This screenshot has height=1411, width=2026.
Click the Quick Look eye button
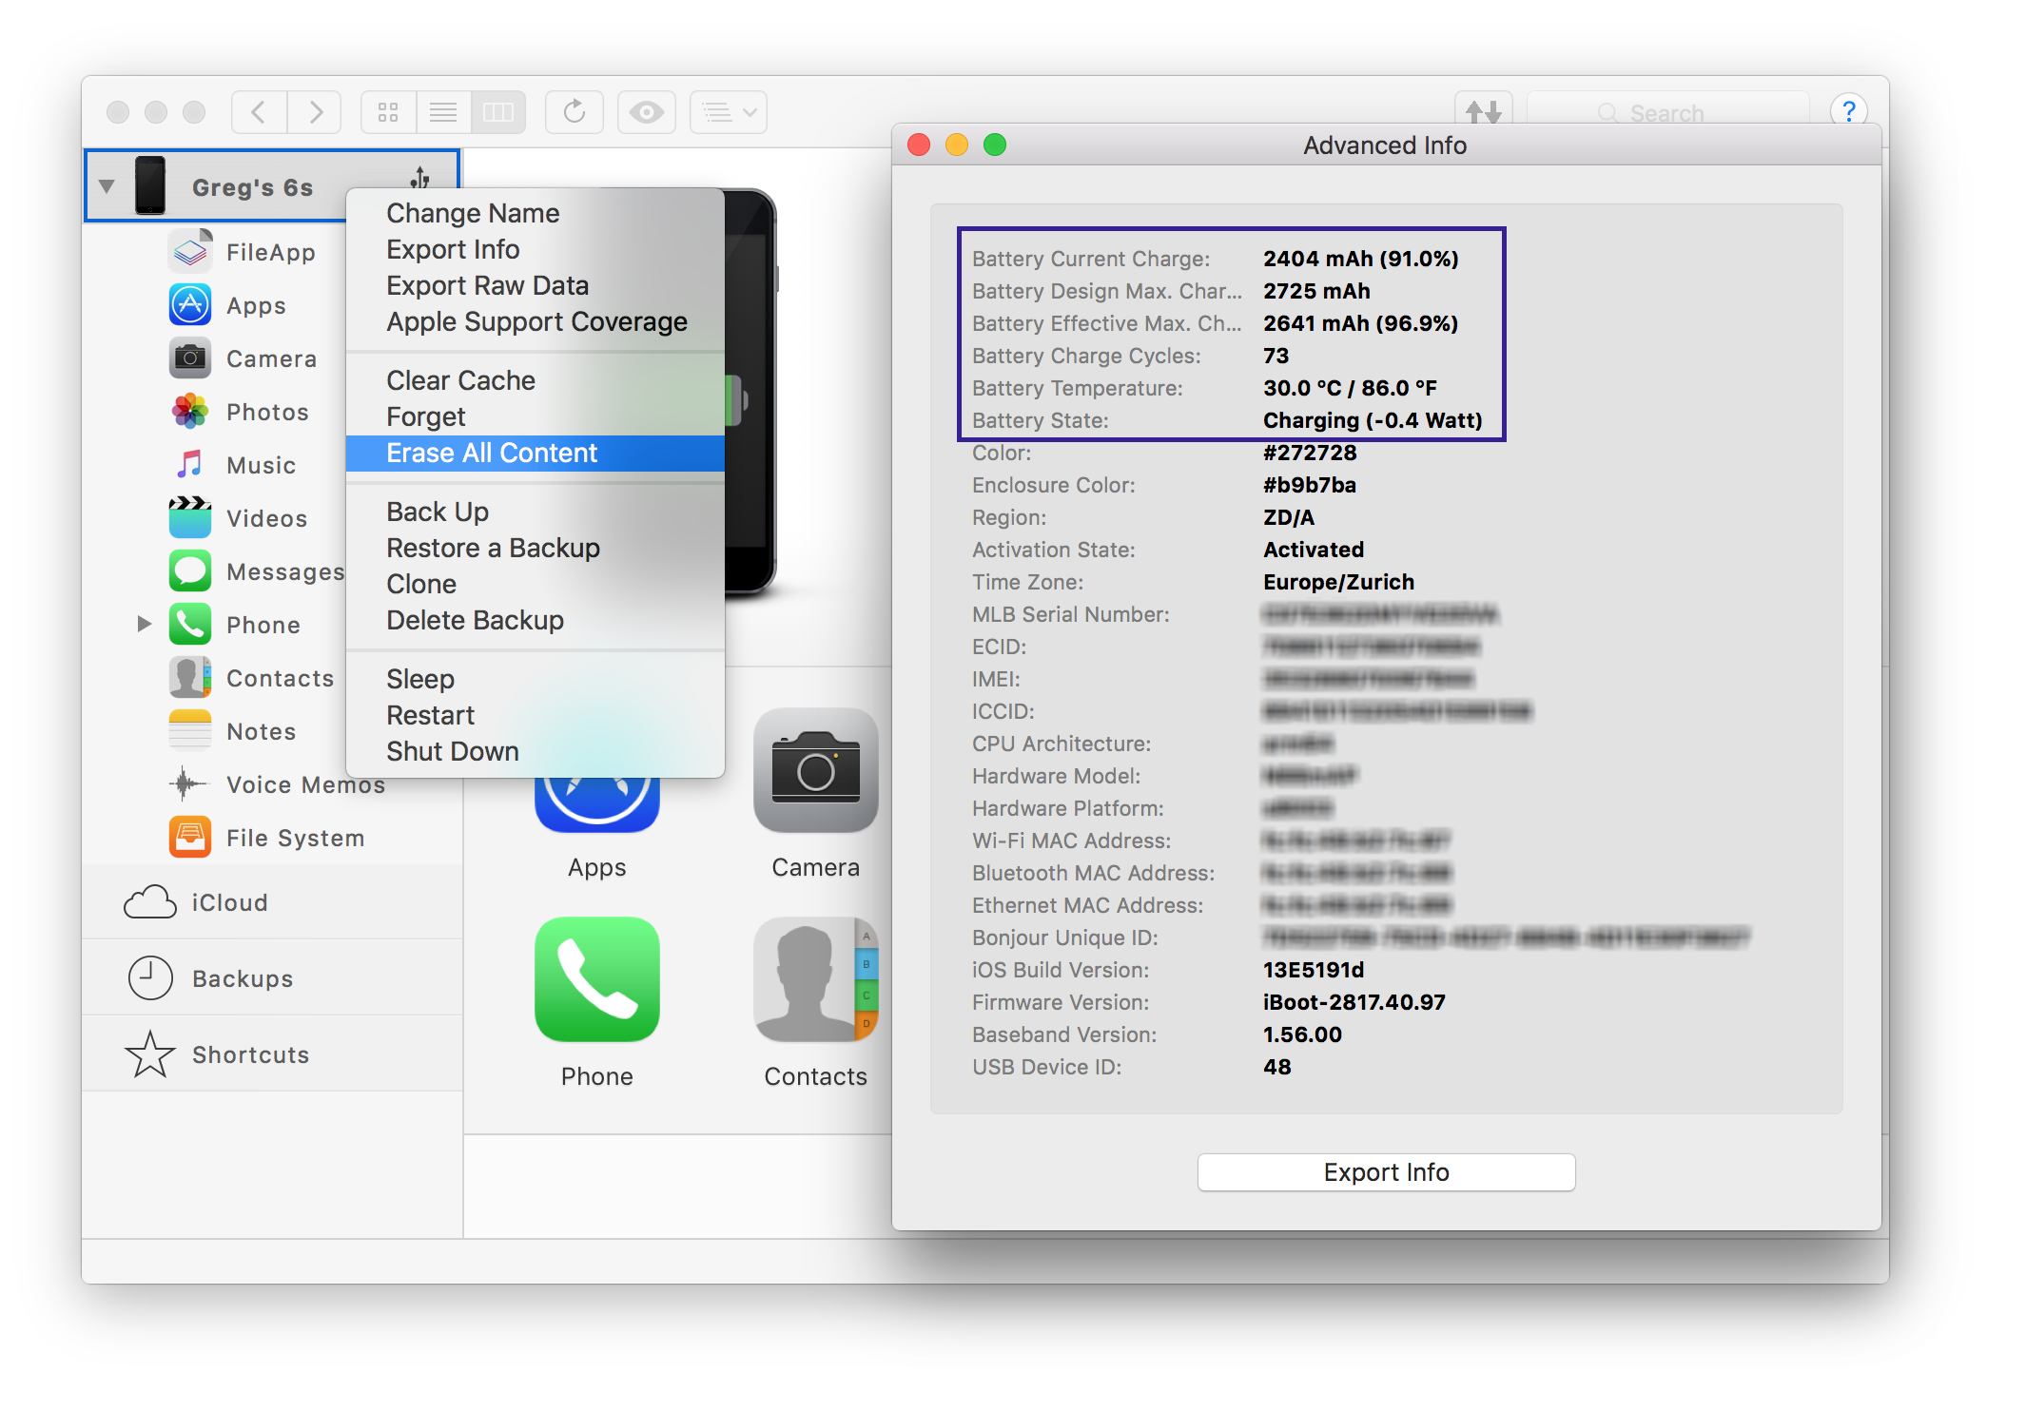647,112
